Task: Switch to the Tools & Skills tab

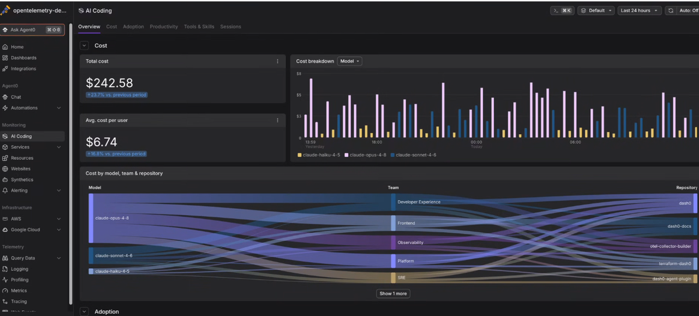Action: pos(199,27)
